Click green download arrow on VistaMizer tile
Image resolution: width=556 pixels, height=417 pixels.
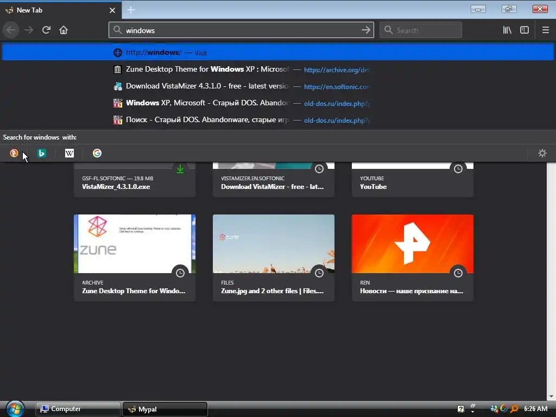180,169
